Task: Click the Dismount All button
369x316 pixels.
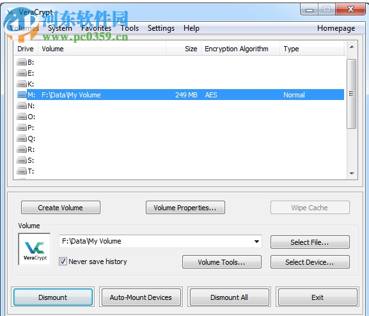Action: 229,297
